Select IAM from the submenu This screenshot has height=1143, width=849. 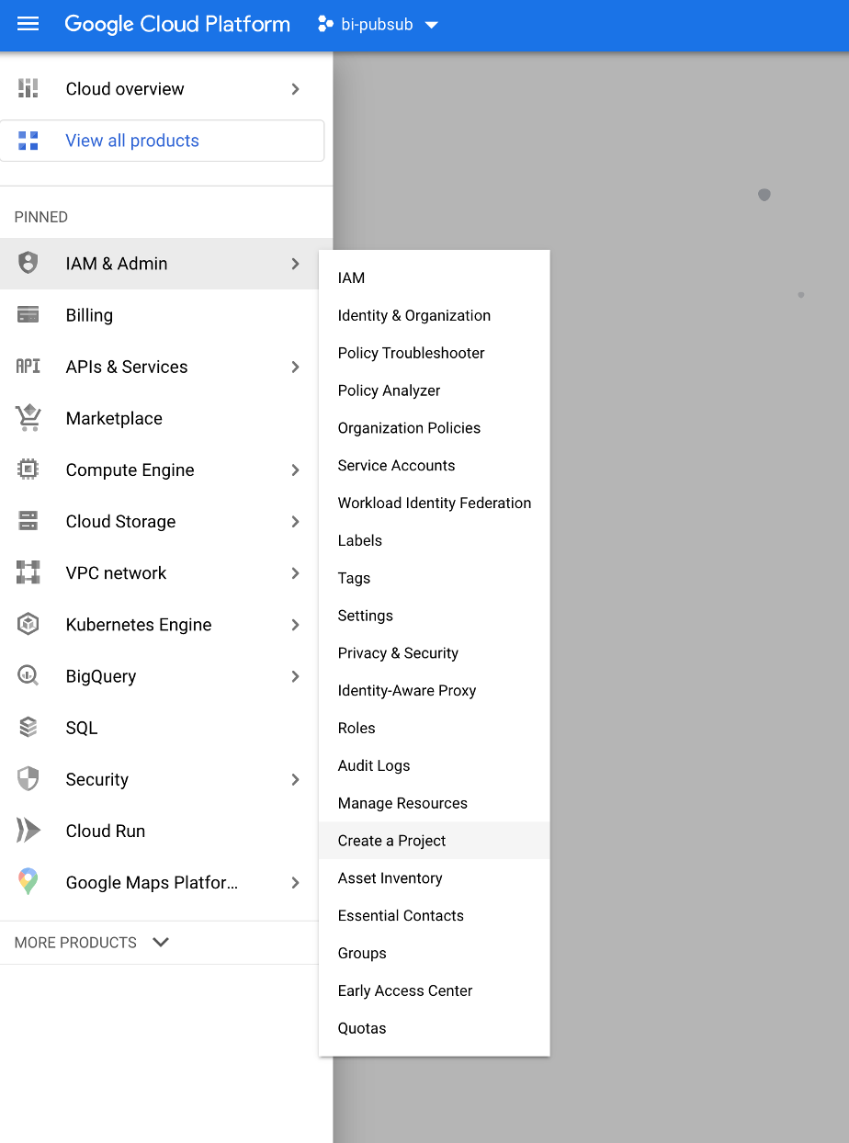(434, 277)
